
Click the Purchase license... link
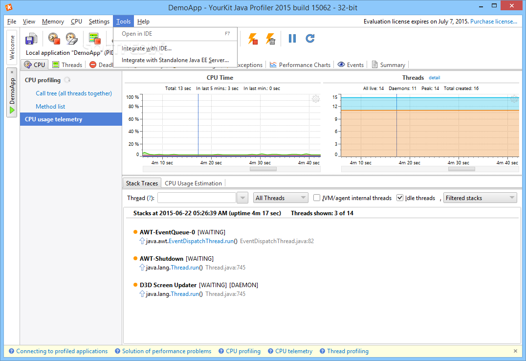[x=493, y=22]
